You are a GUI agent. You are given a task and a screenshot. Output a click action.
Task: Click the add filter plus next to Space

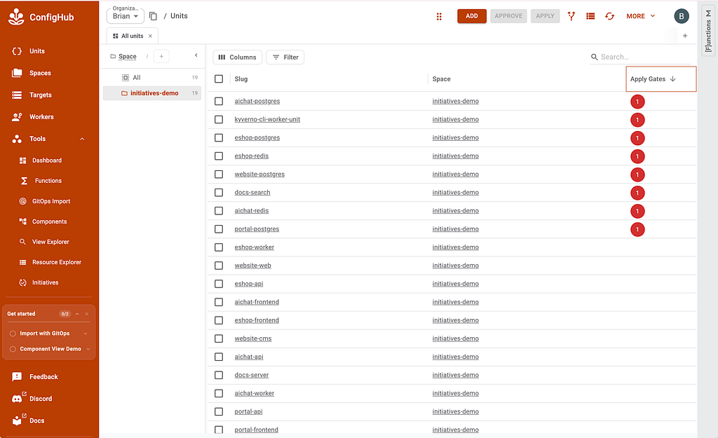pos(161,56)
